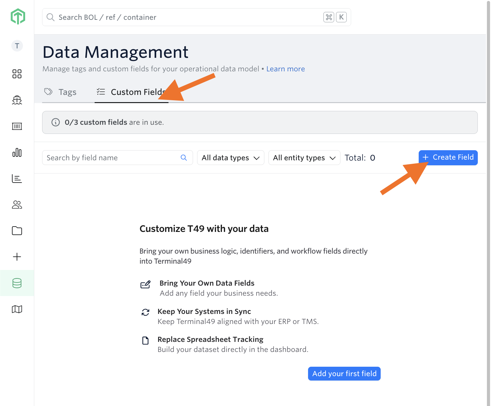Click the Data Management heading
Screen dimensions: 491x406
[x=115, y=52]
